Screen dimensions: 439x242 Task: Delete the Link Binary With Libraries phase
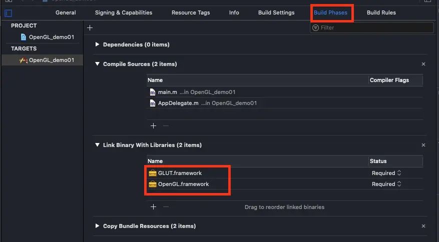click(423, 145)
